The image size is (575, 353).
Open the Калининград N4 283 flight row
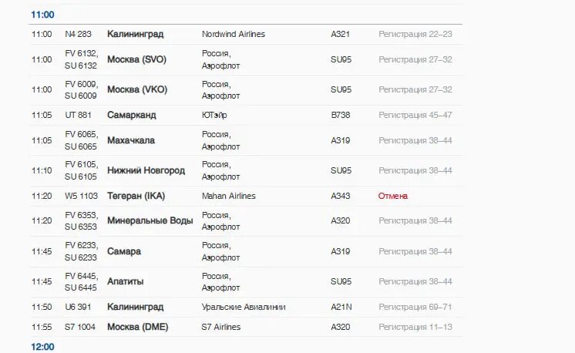135,34
